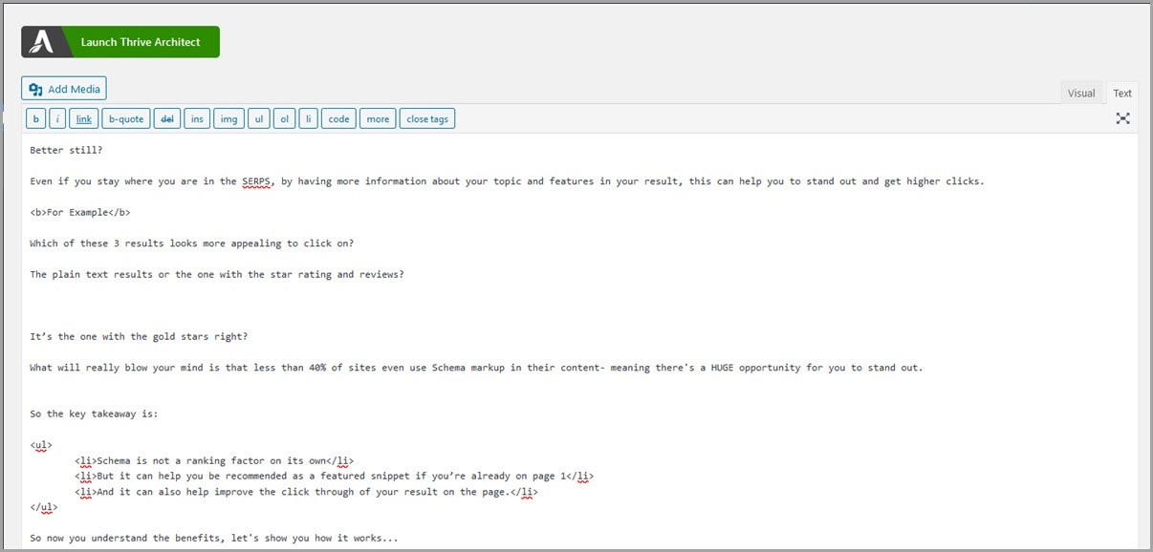Close all open tags with close tags

tap(426, 118)
